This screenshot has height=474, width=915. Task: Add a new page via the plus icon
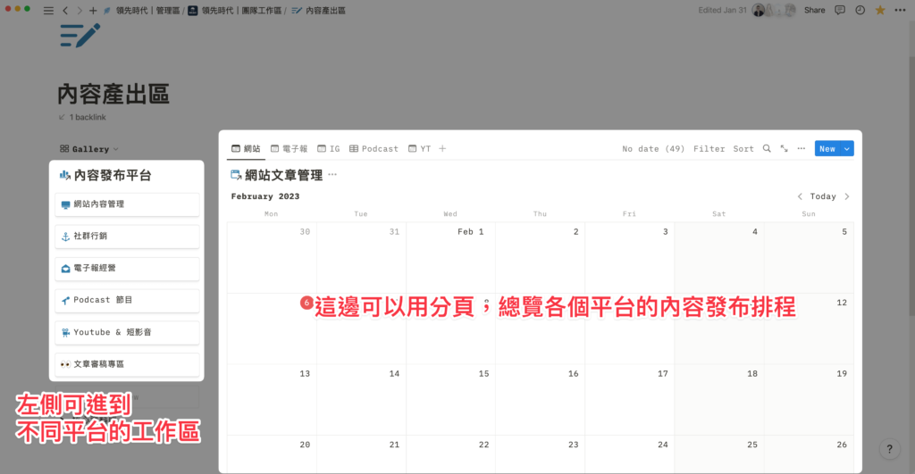93,11
